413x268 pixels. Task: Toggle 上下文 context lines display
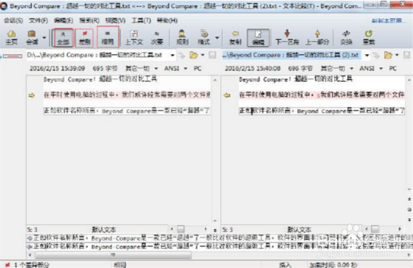(134, 38)
